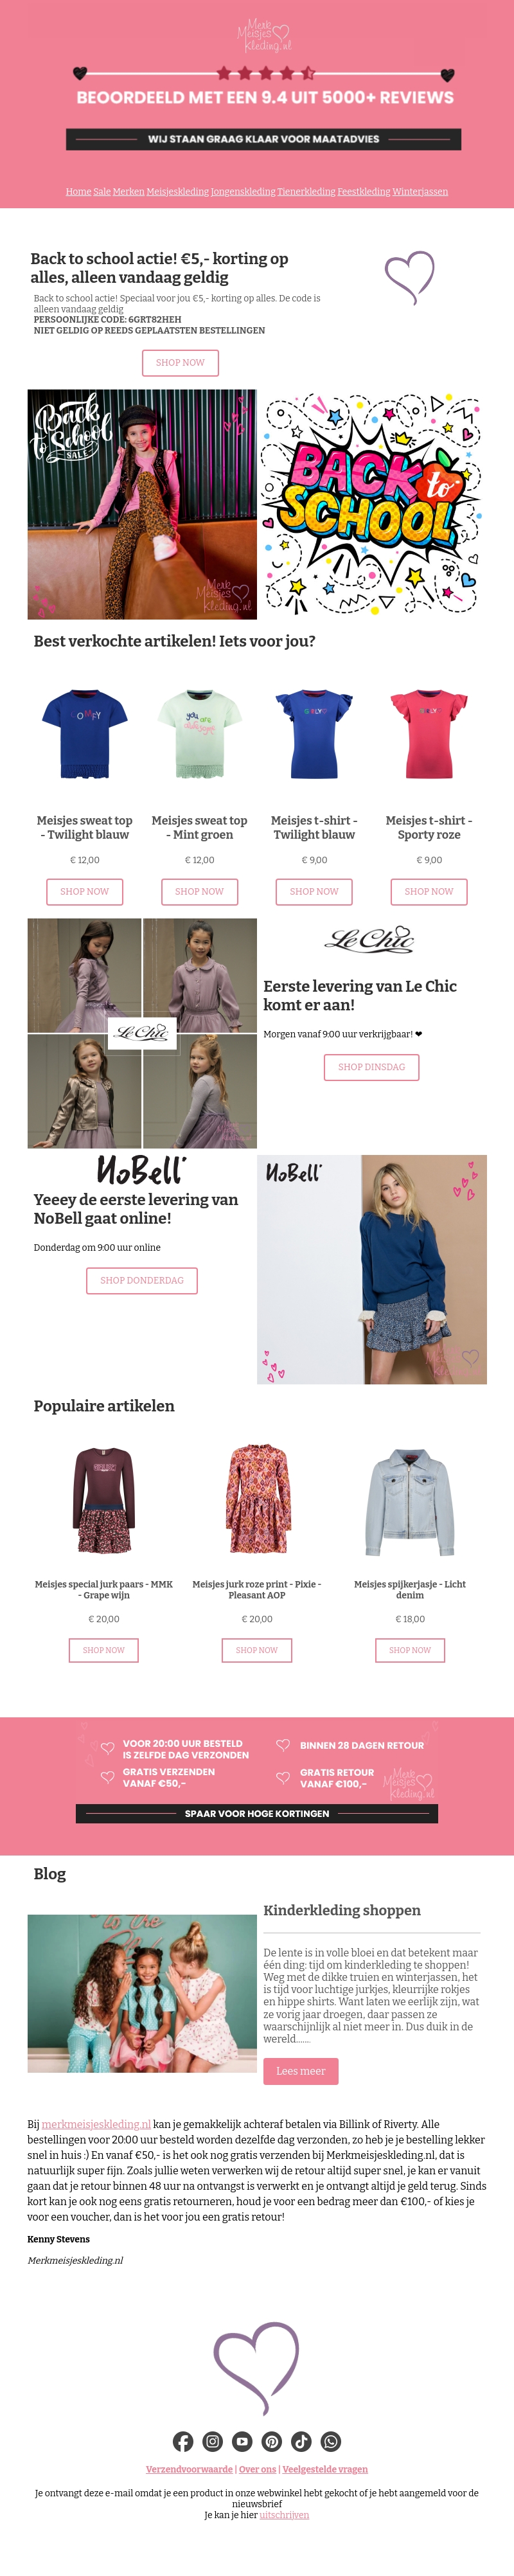Open the Facebook social icon
Screen dimensions: 514x2576
pos(183,2441)
